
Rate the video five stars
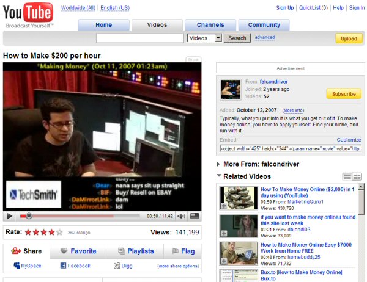(59, 232)
